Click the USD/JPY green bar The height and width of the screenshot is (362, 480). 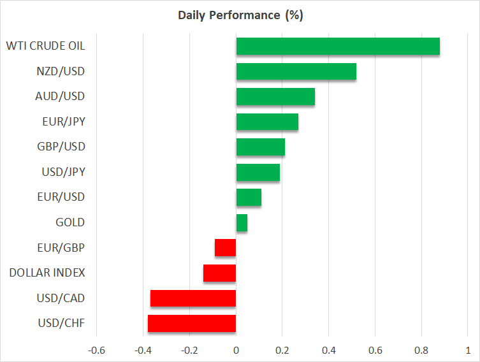pyautogui.click(x=258, y=172)
